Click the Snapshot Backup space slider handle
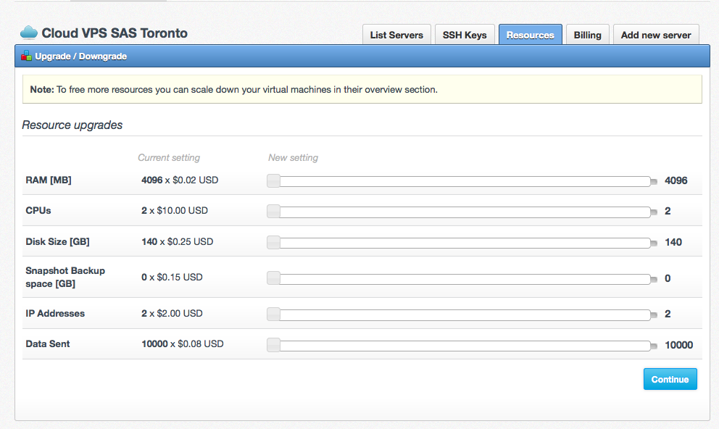 coord(274,278)
